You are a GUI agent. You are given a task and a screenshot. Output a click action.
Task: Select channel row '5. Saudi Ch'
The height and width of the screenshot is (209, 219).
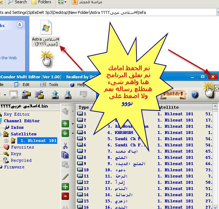click(145, 139)
